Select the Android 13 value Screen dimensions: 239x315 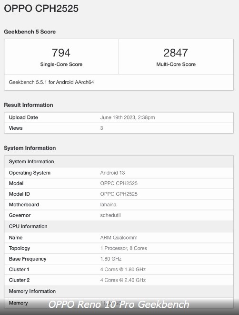pos(112,173)
